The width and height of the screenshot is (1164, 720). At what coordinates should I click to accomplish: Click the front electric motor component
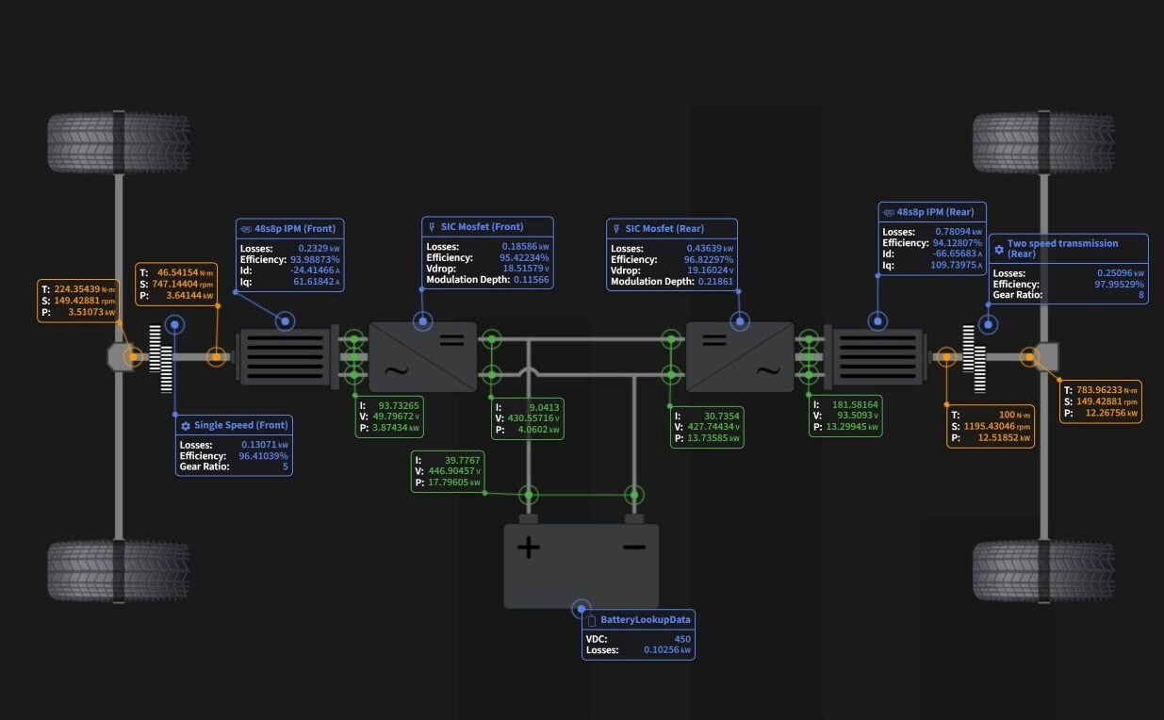(x=287, y=356)
